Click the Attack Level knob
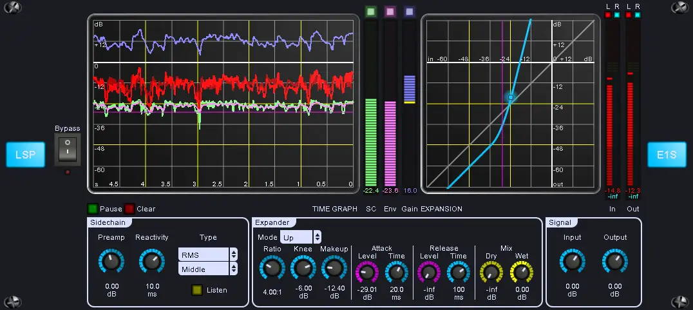The height and width of the screenshot is (310, 693). (x=367, y=272)
